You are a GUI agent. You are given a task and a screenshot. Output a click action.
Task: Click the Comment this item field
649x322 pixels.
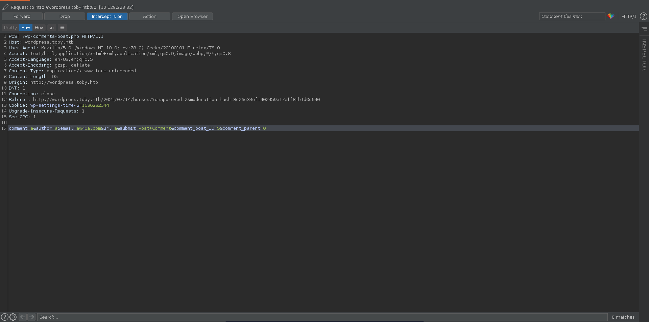[x=572, y=17]
